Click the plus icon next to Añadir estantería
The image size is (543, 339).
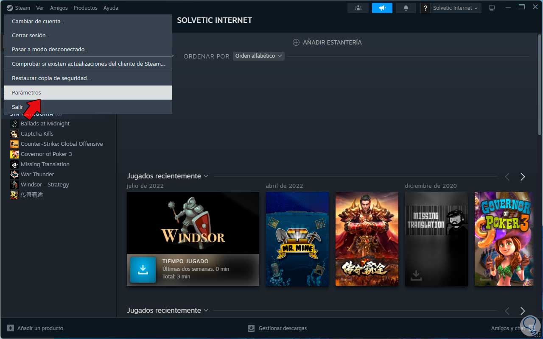pyautogui.click(x=296, y=42)
